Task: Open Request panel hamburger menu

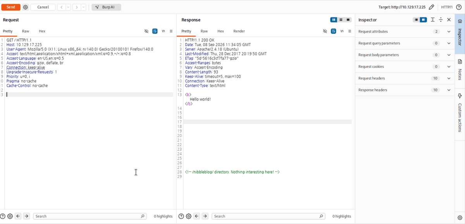Action: [x=171, y=31]
